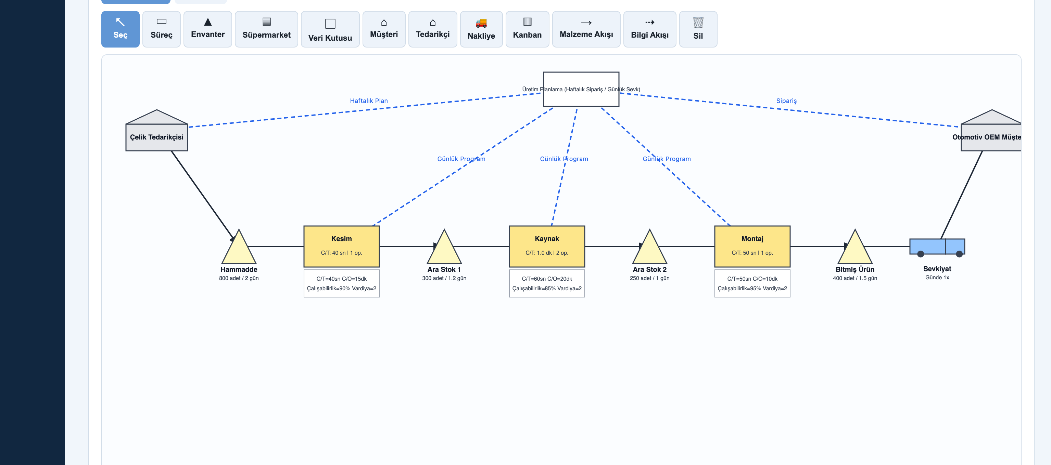
Task: Click the Sil trash tool
Action: [x=698, y=29]
